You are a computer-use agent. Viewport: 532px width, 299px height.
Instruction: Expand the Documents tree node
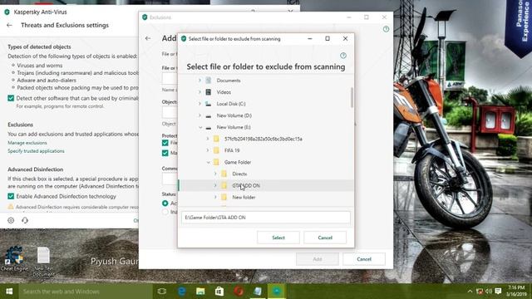click(x=199, y=81)
